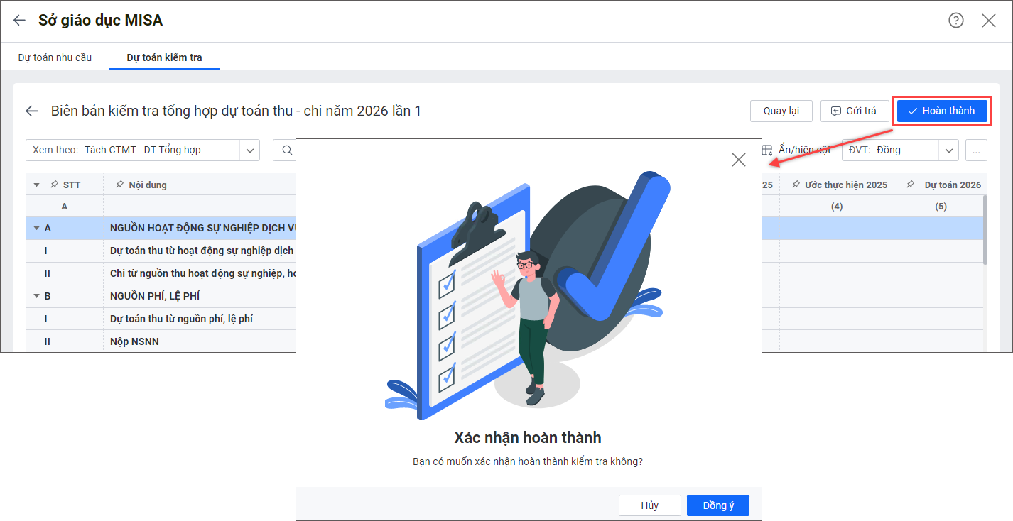Toggle the STT header collapse arrow
The image size is (1013, 521).
(37, 185)
